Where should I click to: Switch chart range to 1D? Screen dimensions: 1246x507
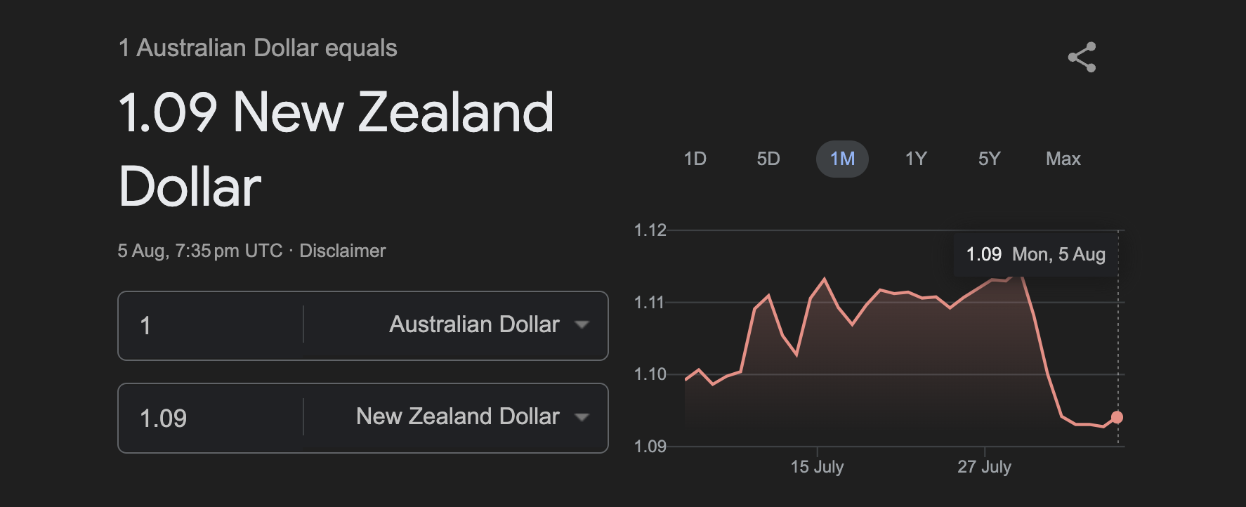click(695, 159)
